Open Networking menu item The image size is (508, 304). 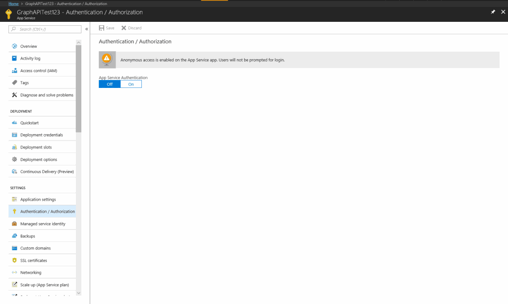42,273
